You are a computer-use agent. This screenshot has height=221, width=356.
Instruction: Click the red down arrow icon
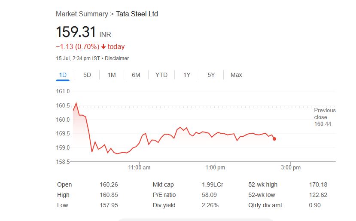tap(103, 46)
